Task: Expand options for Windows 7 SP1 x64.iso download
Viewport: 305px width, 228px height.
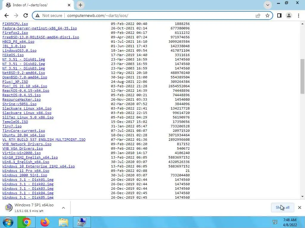Action: click(x=63, y=208)
